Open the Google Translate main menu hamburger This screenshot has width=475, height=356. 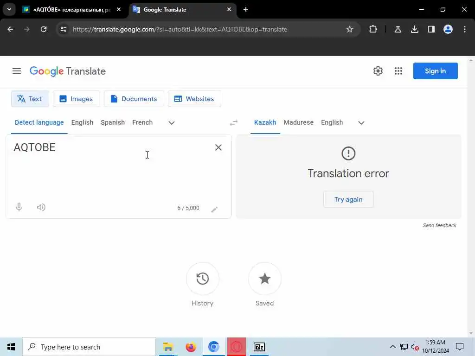pos(17,71)
